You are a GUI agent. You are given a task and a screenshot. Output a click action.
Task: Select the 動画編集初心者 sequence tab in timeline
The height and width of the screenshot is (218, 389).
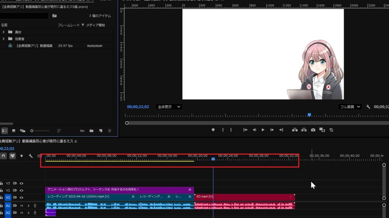(x=37, y=141)
